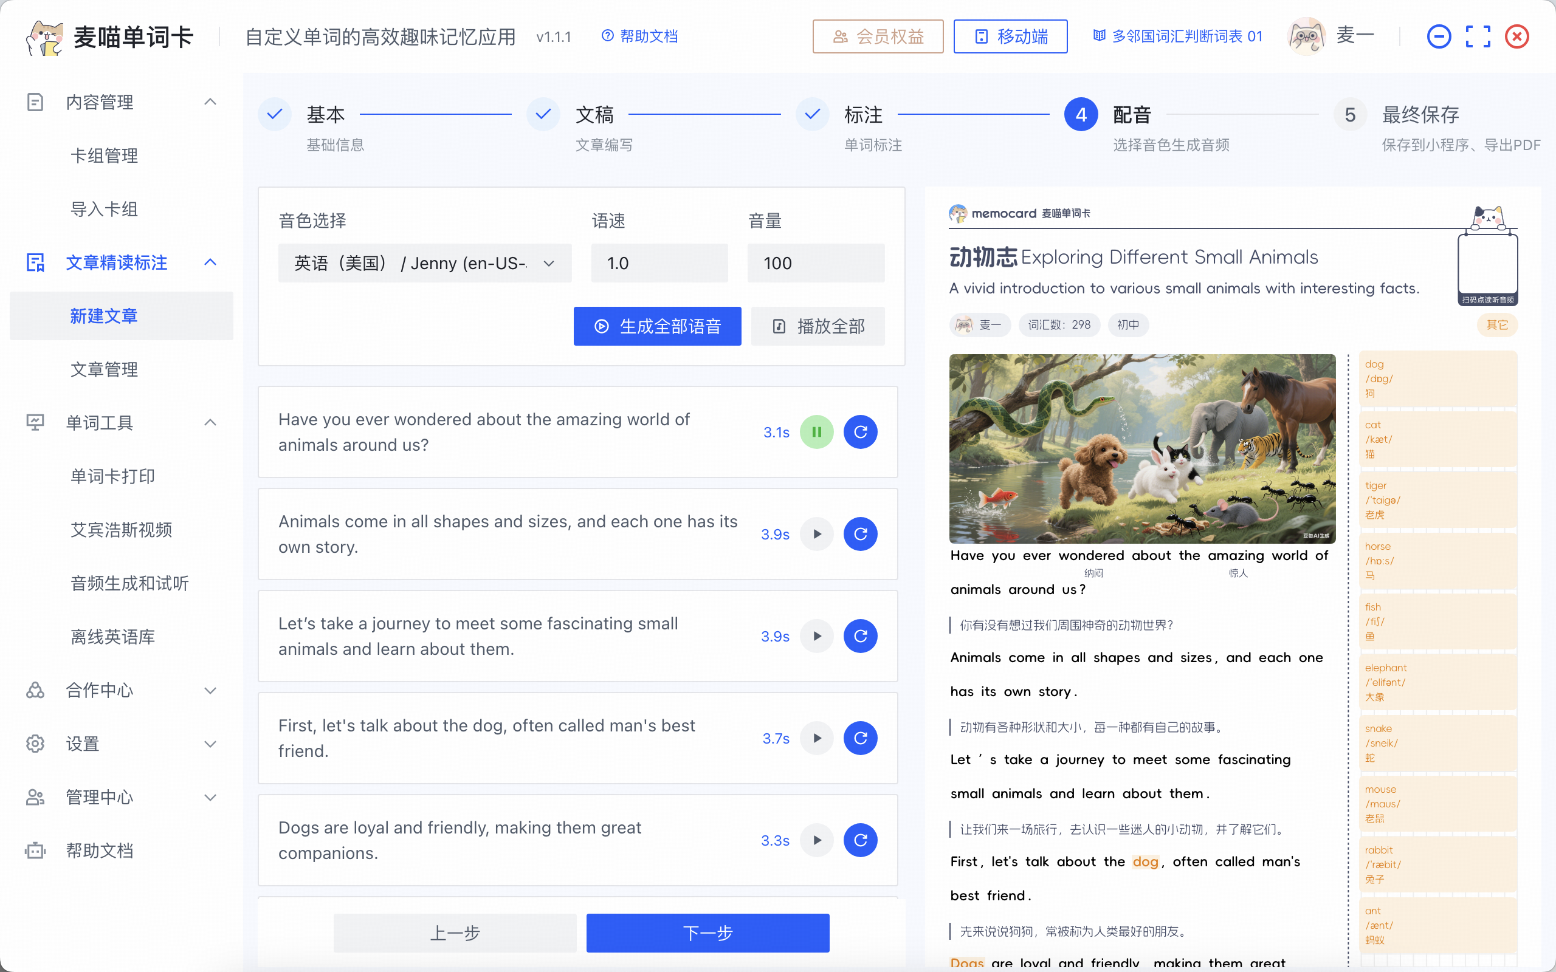Screen dimensions: 1556x972
Task: Open 文章管理 in the sidebar
Action: click(x=103, y=369)
